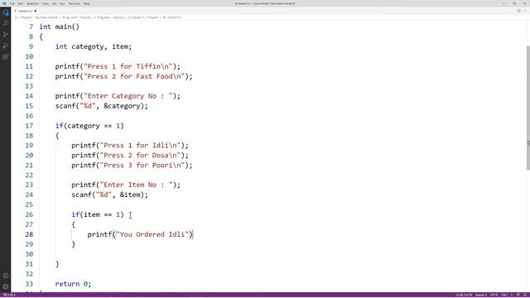Image resolution: width=530 pixels, height=298 pixels.
Task: Expand the Sections breadcrumb segment
Action: click(x=118, y=17)
